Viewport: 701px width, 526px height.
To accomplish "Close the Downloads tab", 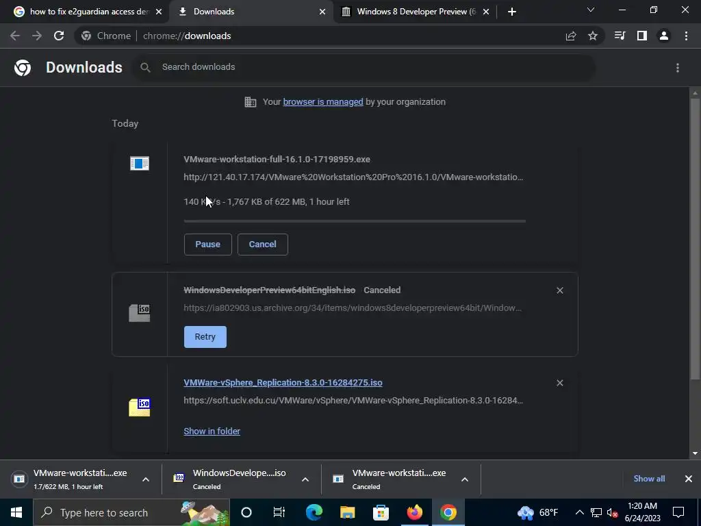I will (322, 12).
